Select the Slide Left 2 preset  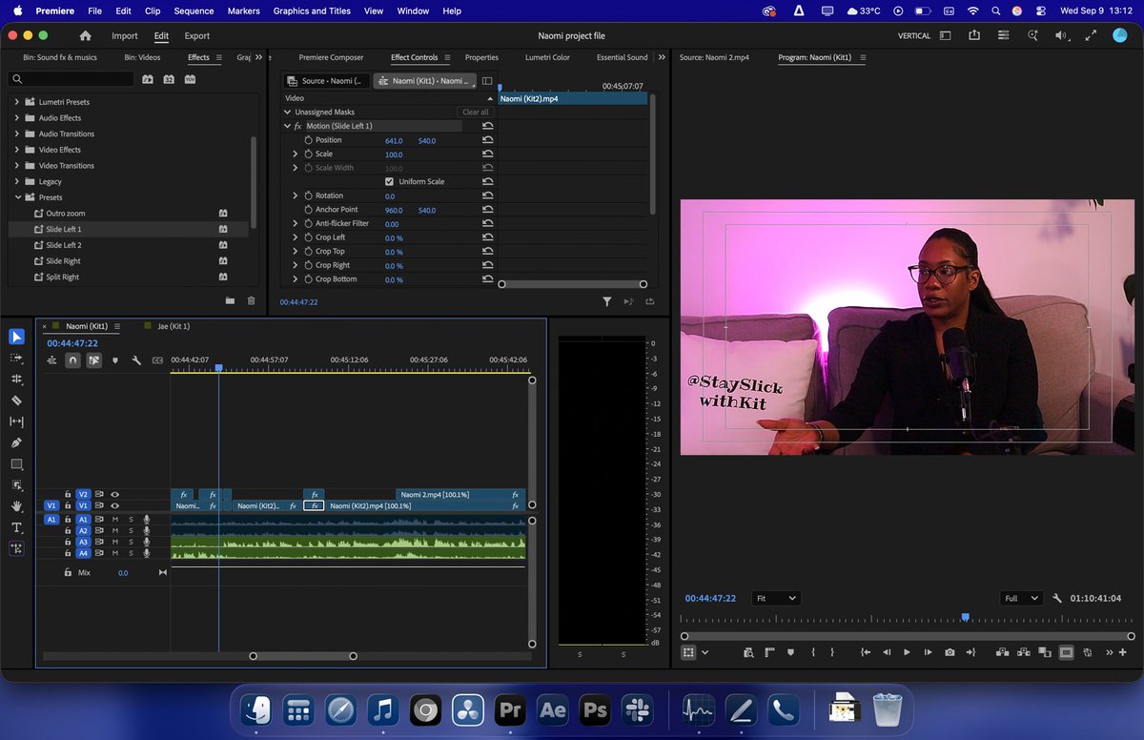[64, 245]
